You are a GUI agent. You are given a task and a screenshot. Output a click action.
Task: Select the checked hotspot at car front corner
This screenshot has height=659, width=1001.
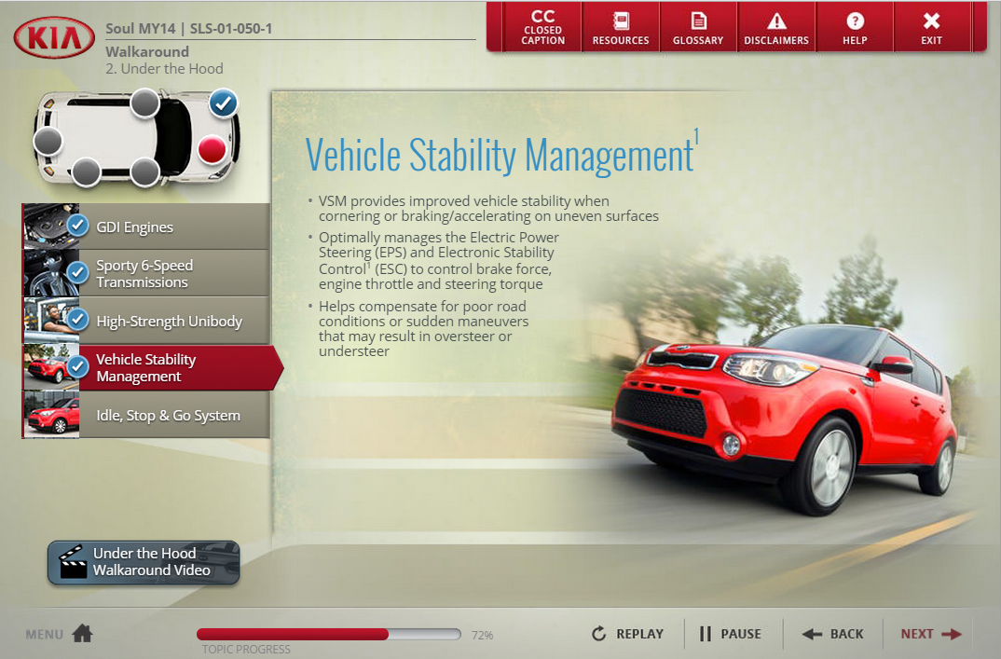click(x=224, y=103)
